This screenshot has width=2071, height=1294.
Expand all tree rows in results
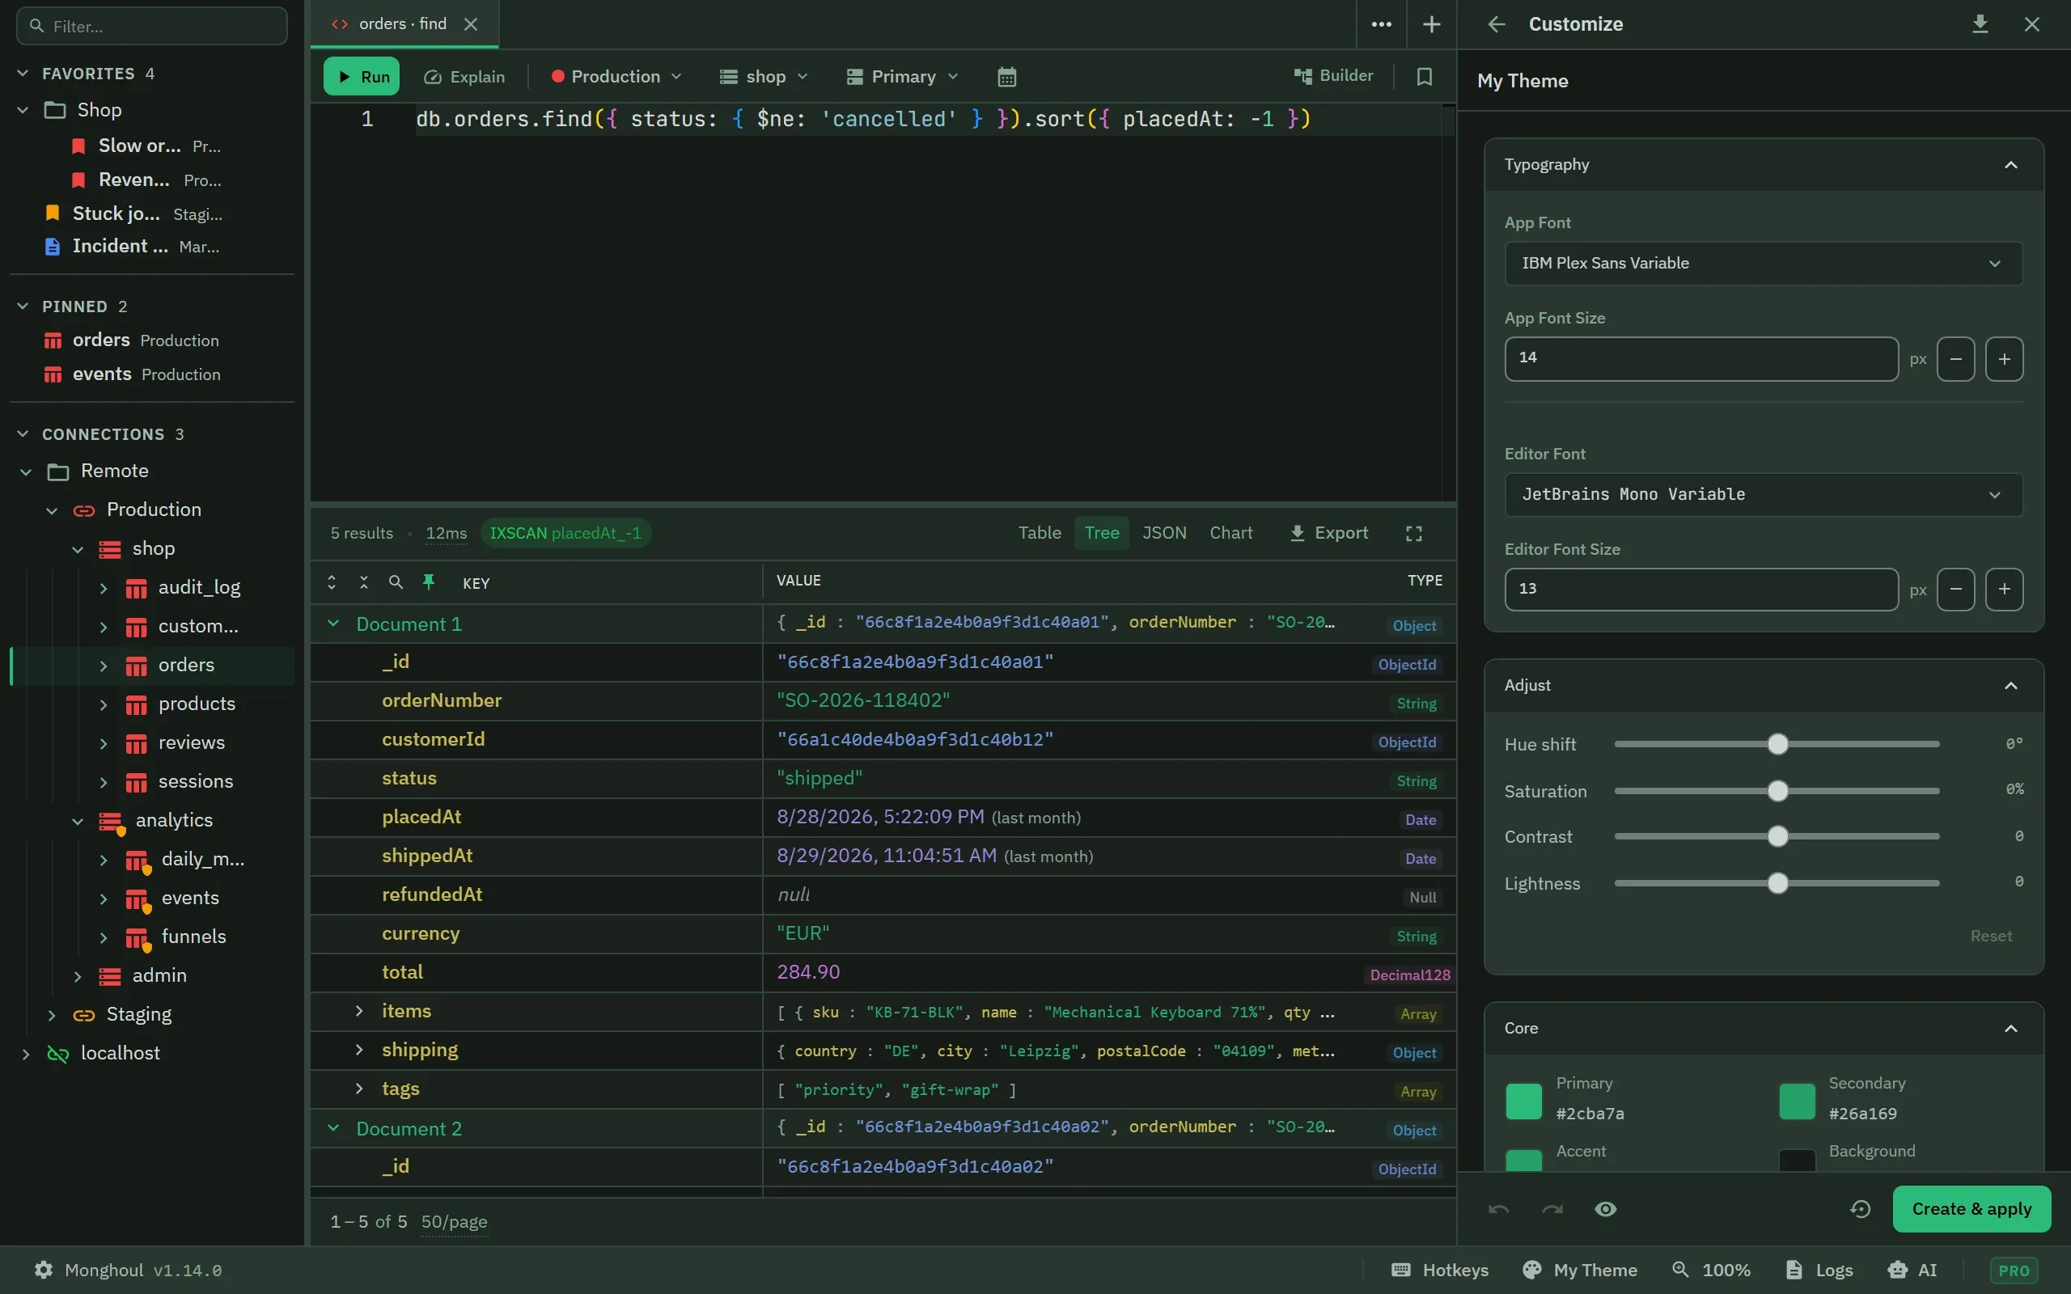332,583
